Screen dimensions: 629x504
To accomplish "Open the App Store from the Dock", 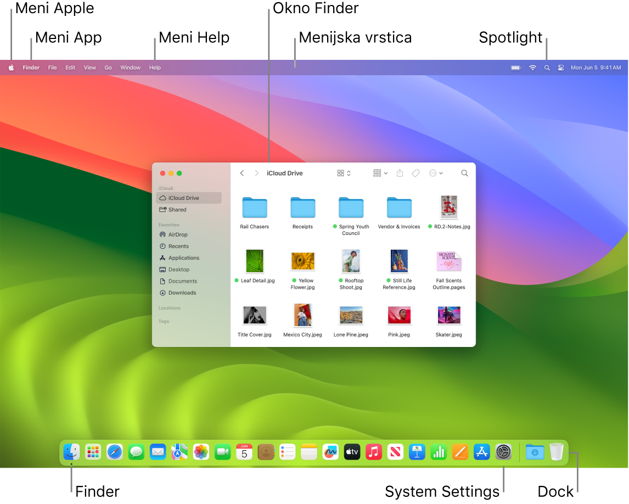I will [482, 451].
